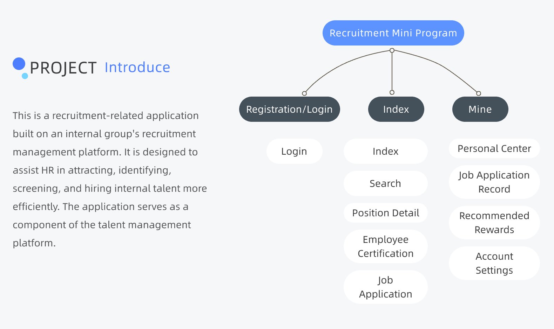554x329 pixels.
Task: Choose the Employee Certification item
Action: [x=385, y=246]
